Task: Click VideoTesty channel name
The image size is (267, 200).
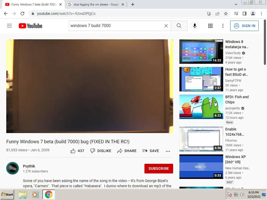Action: click(x=233, y=53)
